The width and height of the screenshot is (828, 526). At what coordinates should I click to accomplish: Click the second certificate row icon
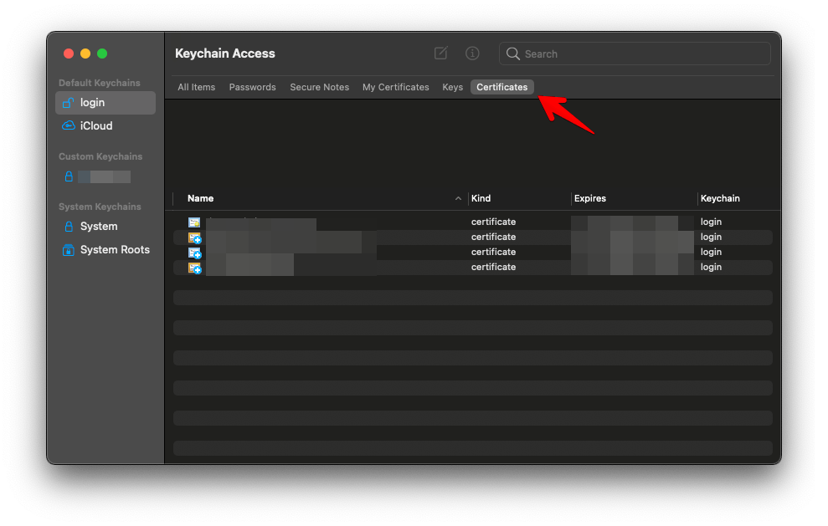(195, 238)
